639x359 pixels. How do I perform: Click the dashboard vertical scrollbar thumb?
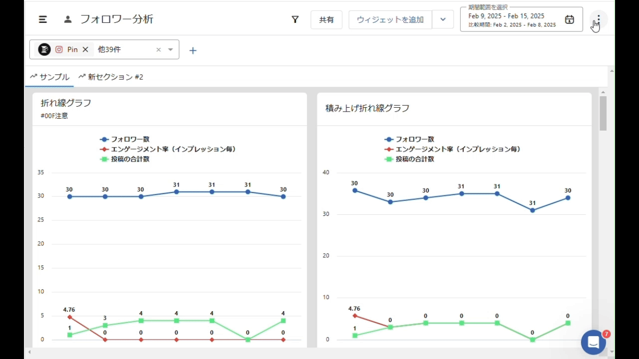pos(603,113)
